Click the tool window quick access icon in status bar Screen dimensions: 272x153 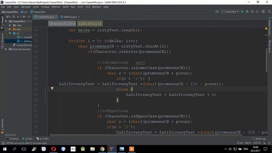(3, 143)
